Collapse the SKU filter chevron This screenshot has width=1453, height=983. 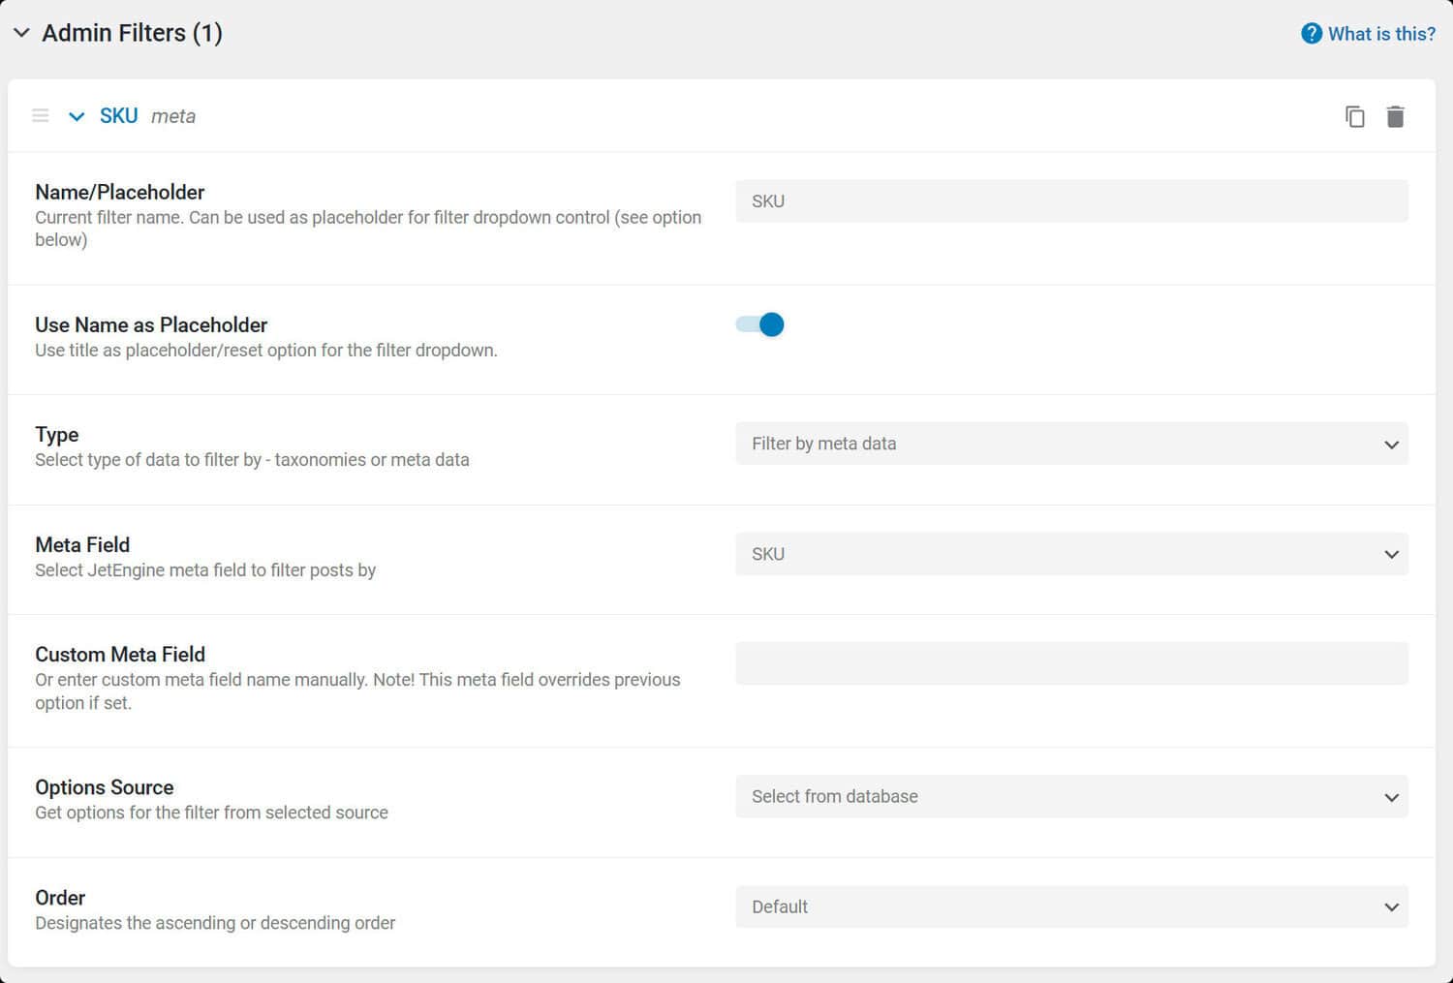pos(77,116)
